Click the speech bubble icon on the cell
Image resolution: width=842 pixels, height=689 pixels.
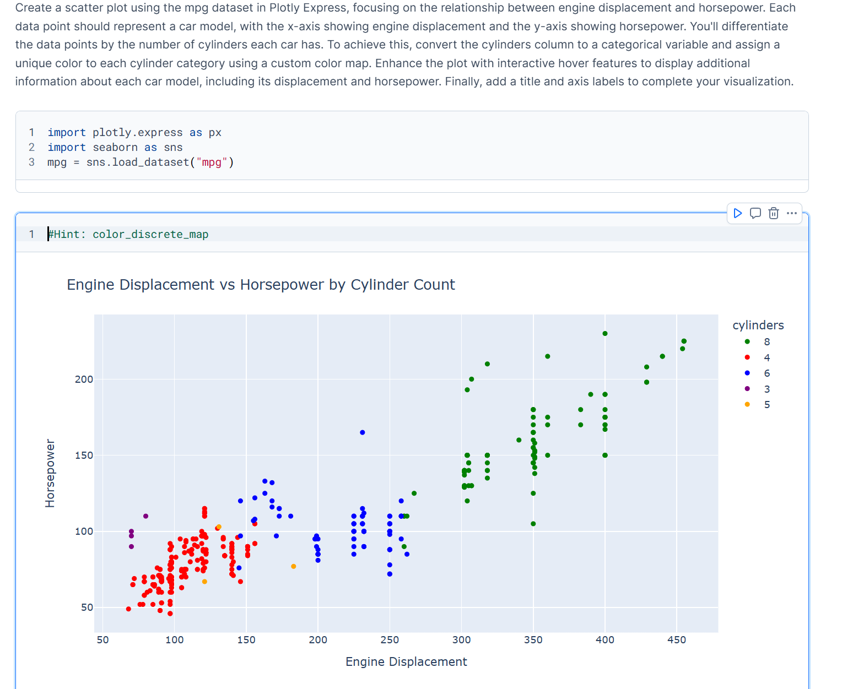pyautogui.click(x=755, y=213)
